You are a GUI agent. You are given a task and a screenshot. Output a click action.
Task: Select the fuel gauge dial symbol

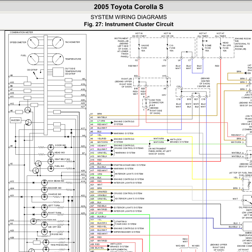[x=33, y=59]
